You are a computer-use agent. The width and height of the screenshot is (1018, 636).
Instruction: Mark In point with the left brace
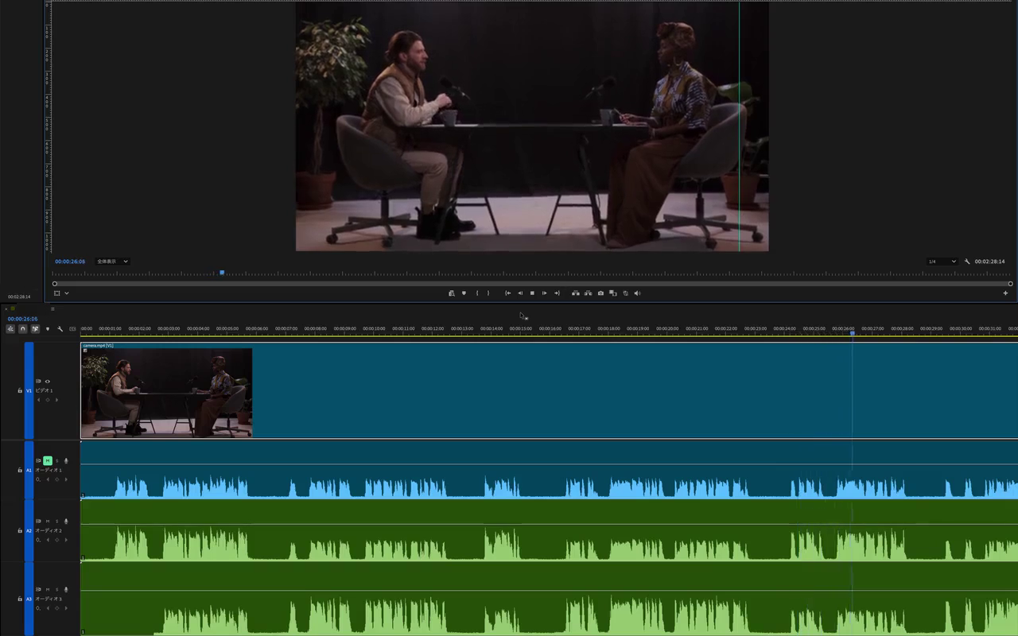pyautogui.click(x=477, y=293)
